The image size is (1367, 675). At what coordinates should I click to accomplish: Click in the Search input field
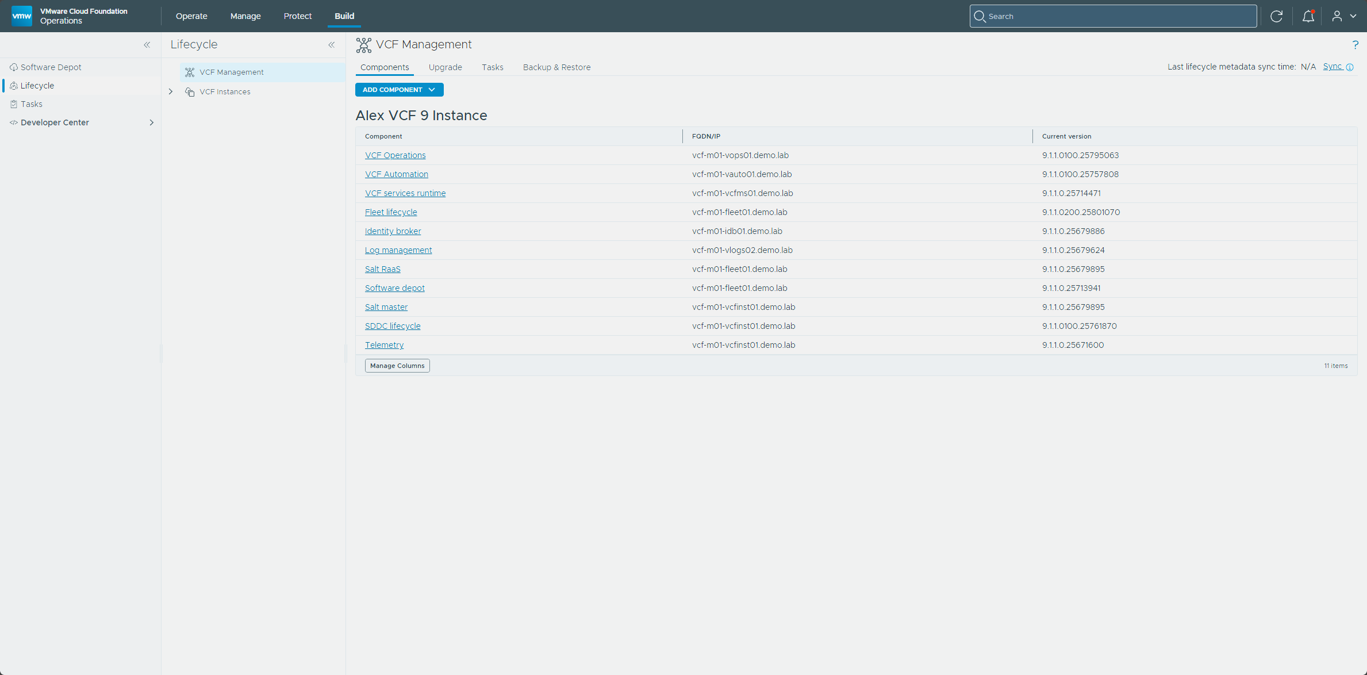1113,16
